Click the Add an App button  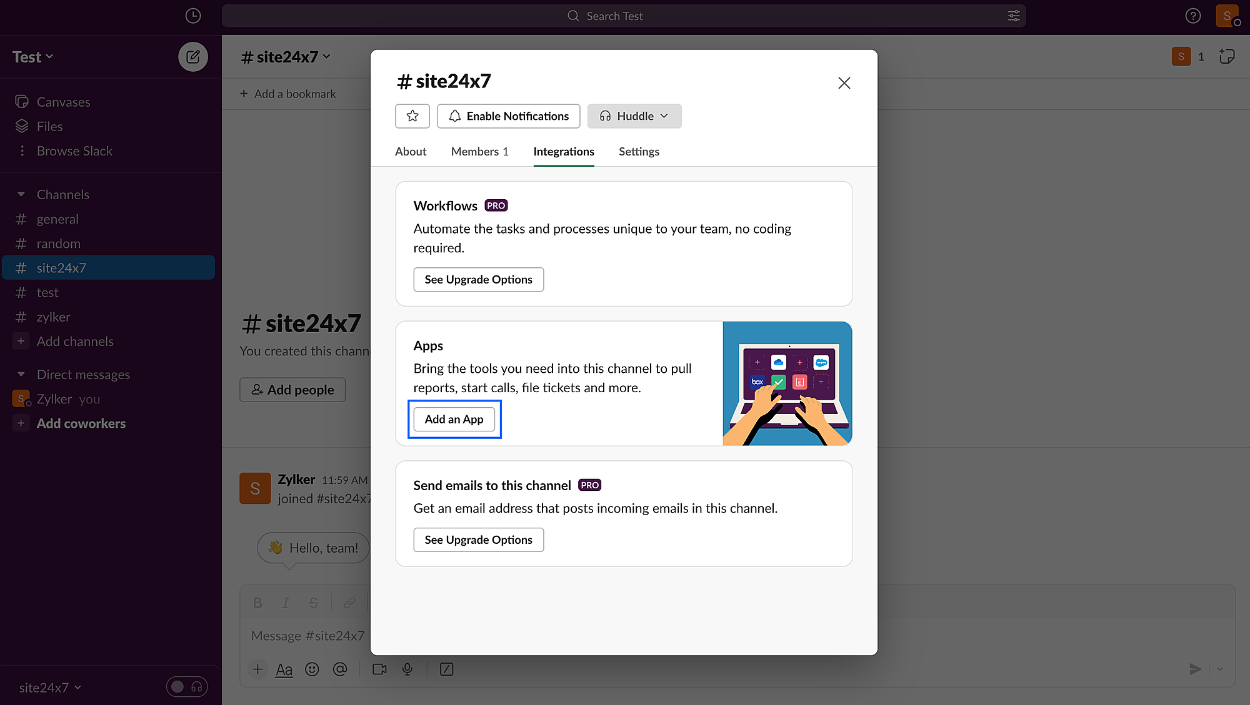454,419
